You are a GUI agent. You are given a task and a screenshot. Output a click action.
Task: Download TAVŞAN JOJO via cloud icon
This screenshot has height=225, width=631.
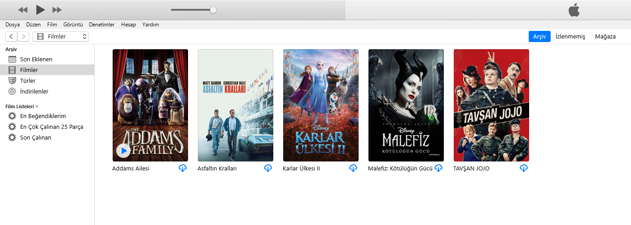524,168
